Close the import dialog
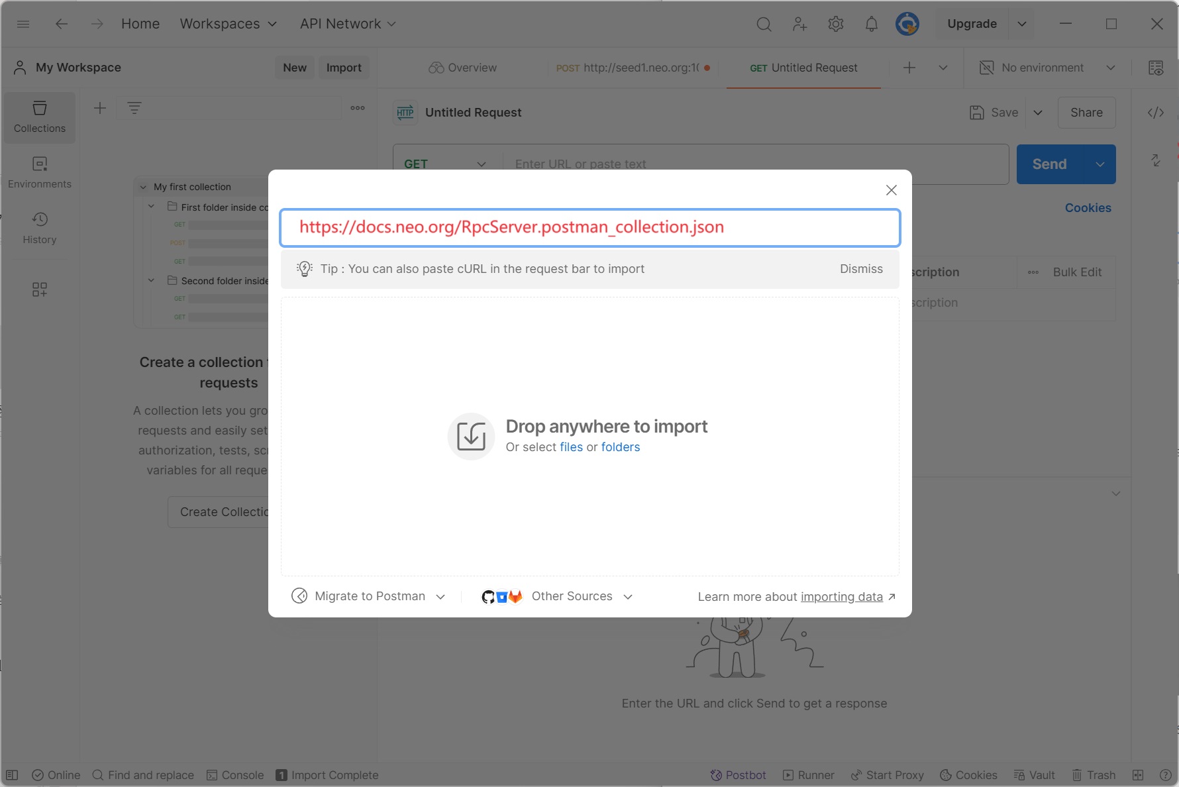The height and width of the screenshot is (787, 1179). pyautogui.click(x=891, y=190)
